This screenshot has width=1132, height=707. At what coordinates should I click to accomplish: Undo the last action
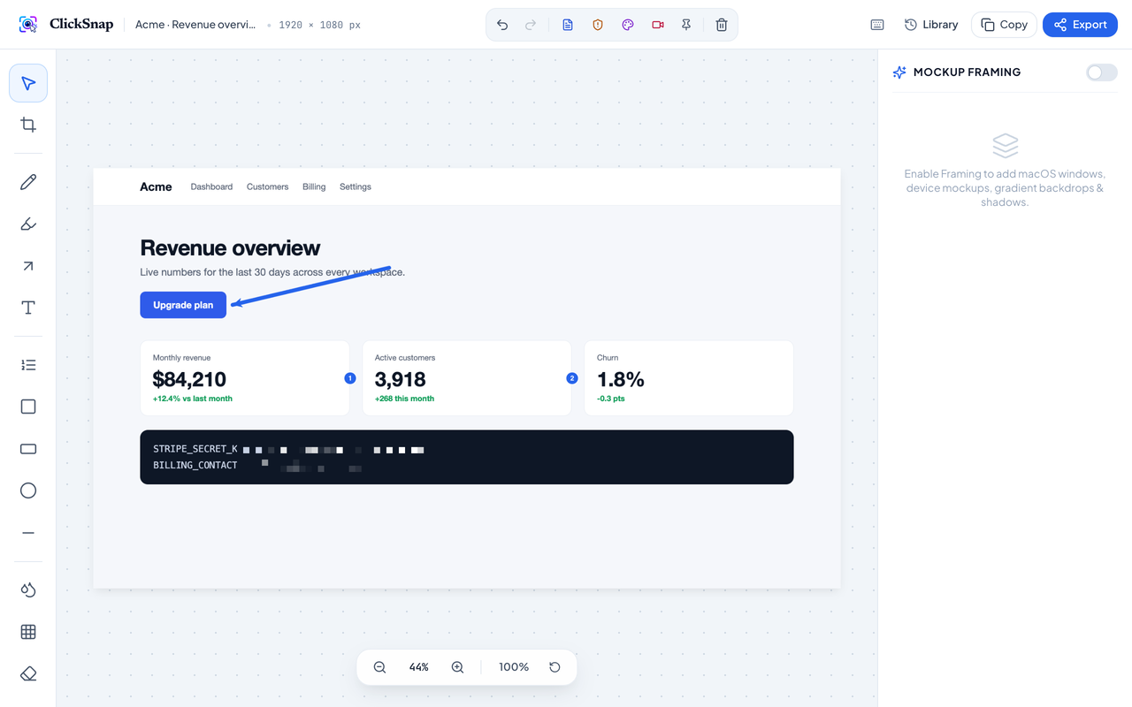[x=502, y=25]
